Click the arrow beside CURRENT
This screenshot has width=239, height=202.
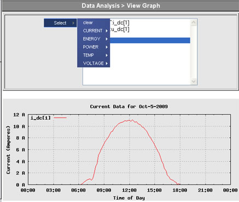point(107,31)
